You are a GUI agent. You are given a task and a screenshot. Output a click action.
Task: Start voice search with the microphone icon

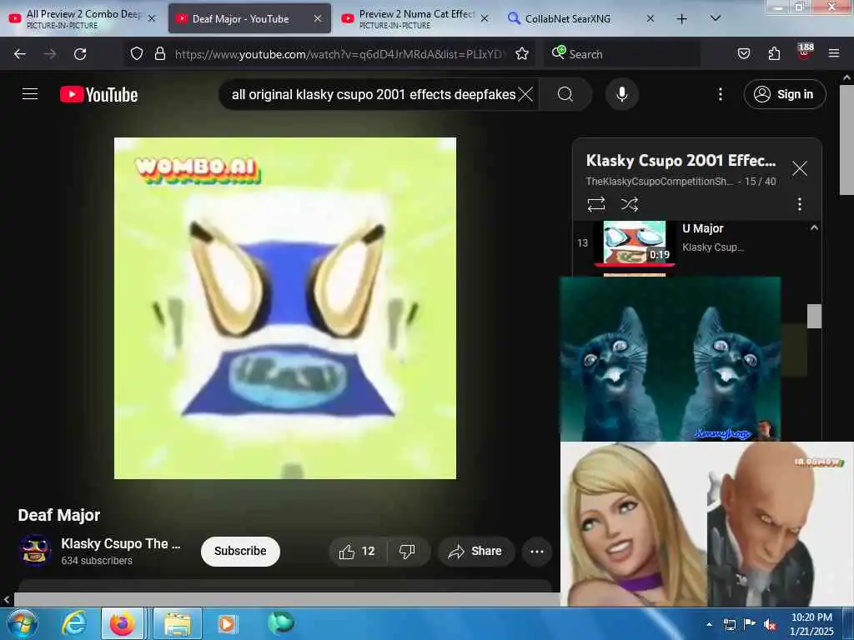(622, 94)
